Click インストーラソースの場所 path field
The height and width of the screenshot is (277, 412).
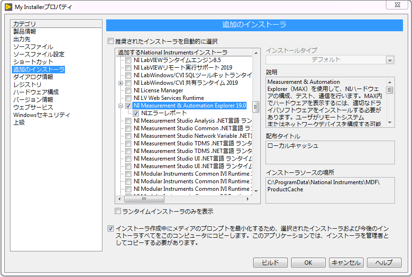click(x=330, y=190)
